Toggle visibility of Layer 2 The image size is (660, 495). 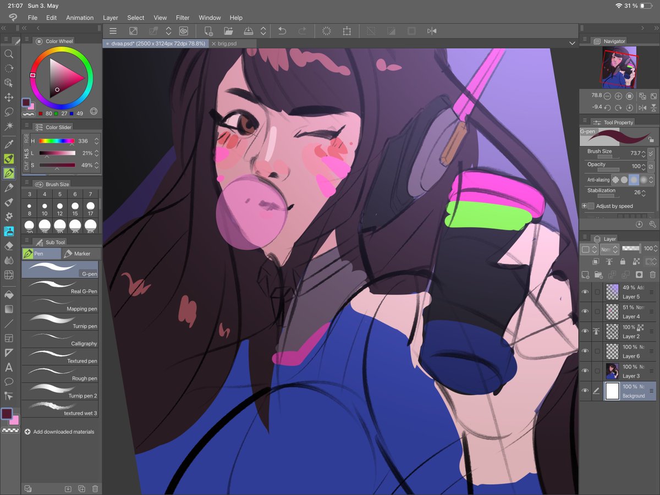point(585,332)
